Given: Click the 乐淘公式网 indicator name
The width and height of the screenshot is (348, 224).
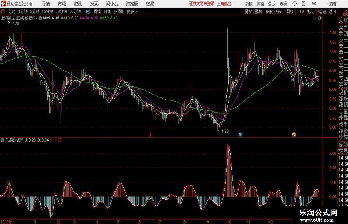Looking at the screenshot, I should (x=14, y=140).
